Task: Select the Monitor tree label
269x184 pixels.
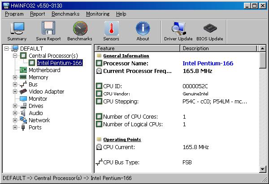Action: [x=38, y=99]
